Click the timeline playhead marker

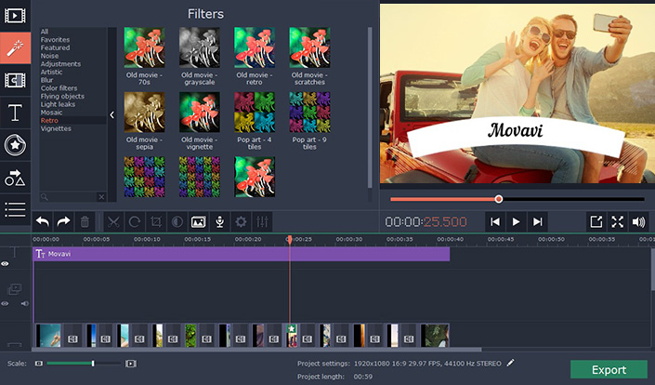point(289,239)
